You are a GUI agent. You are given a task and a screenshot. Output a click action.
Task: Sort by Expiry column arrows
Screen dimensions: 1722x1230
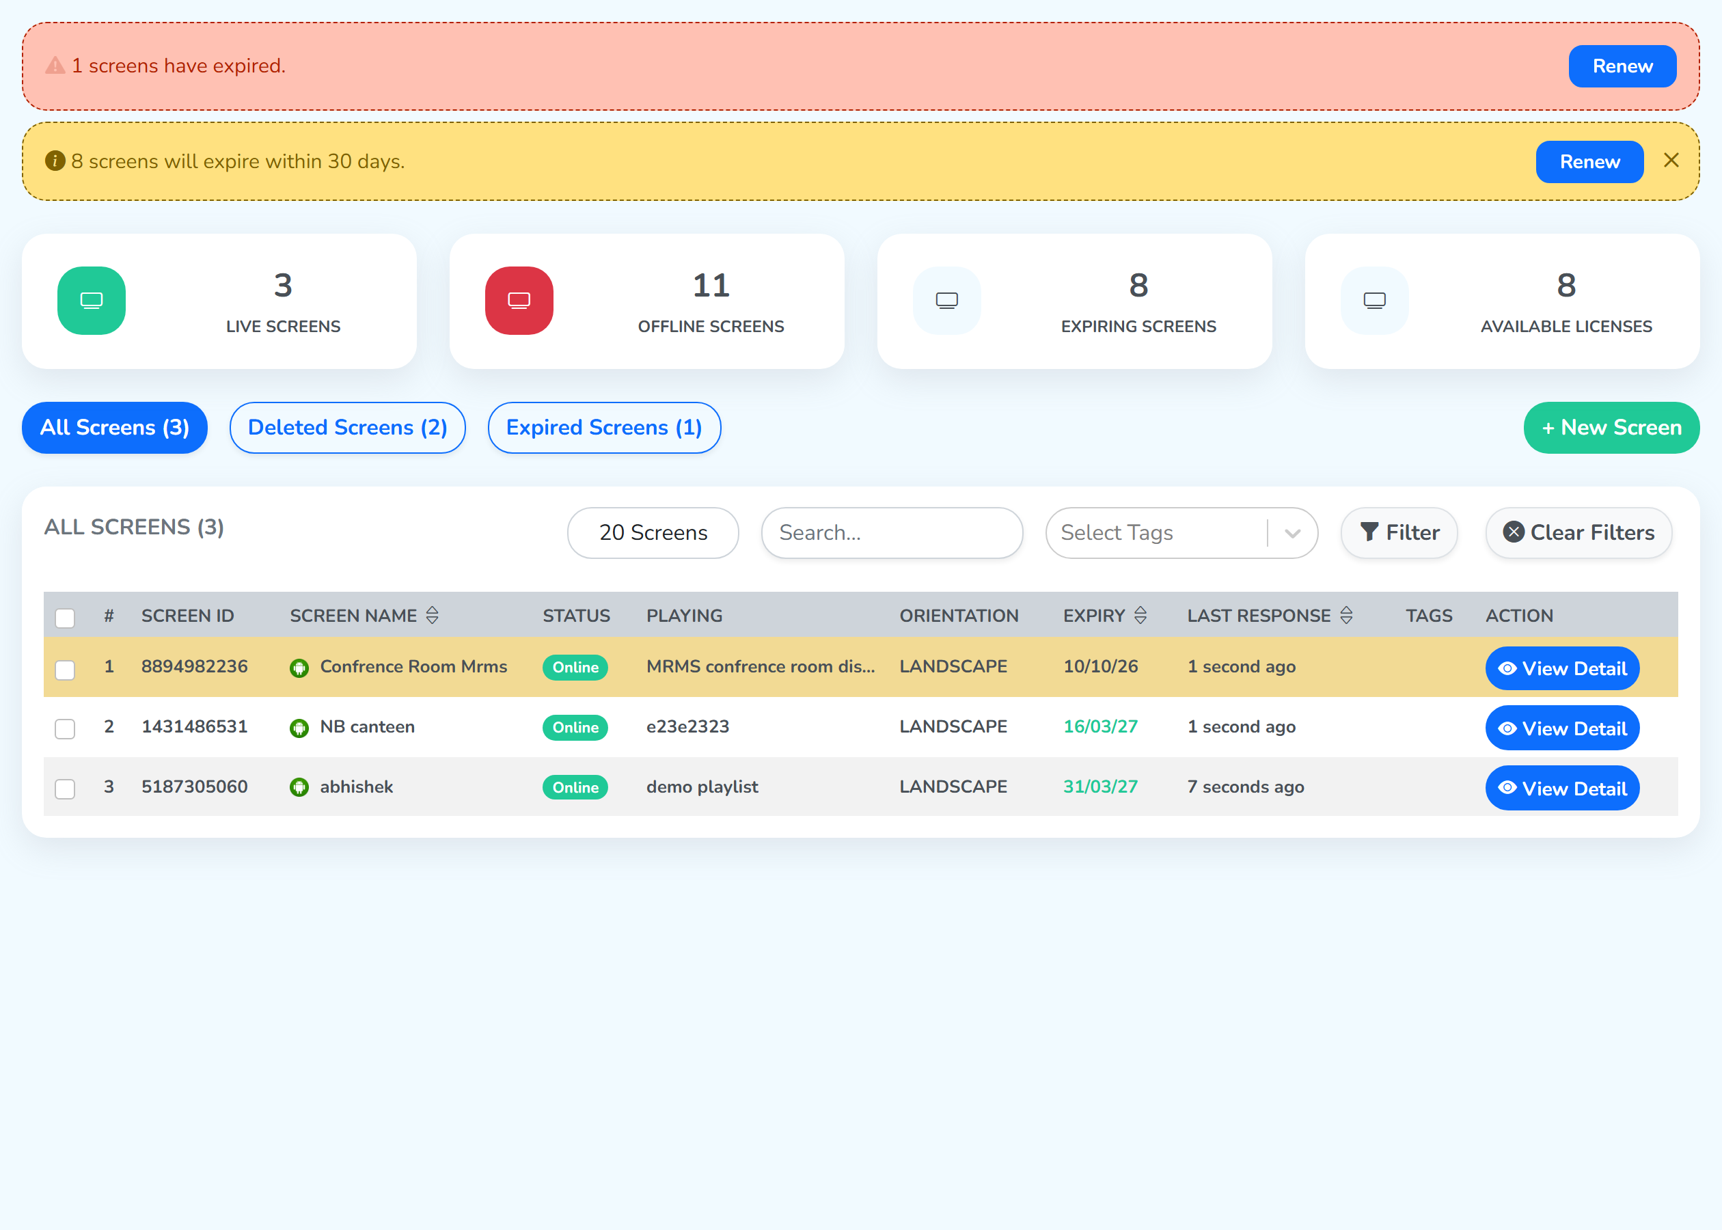pyautogui.click(x=1140, y=615)
